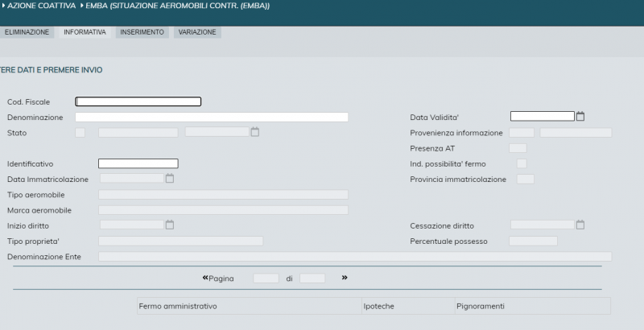Click the Identificativo input field
644x330 pixels.
tap(138, 163)
